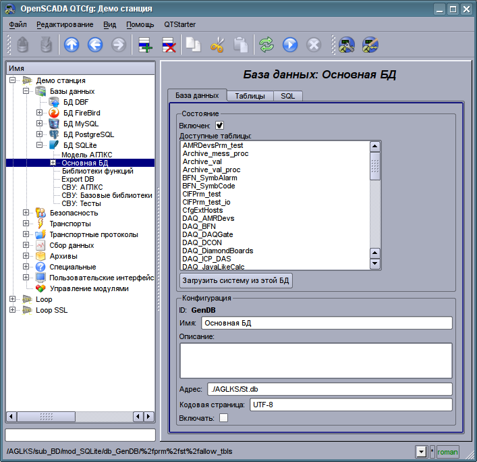
Task: Open the Редактирование menu
Action: (x=65, y=24)
